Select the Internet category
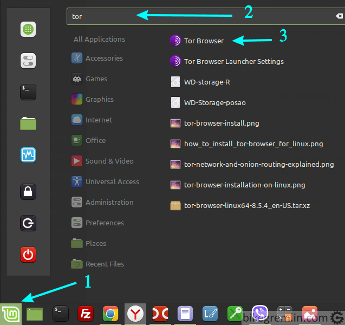Viewport: 345px width, 325px height. tap(92, 120)
